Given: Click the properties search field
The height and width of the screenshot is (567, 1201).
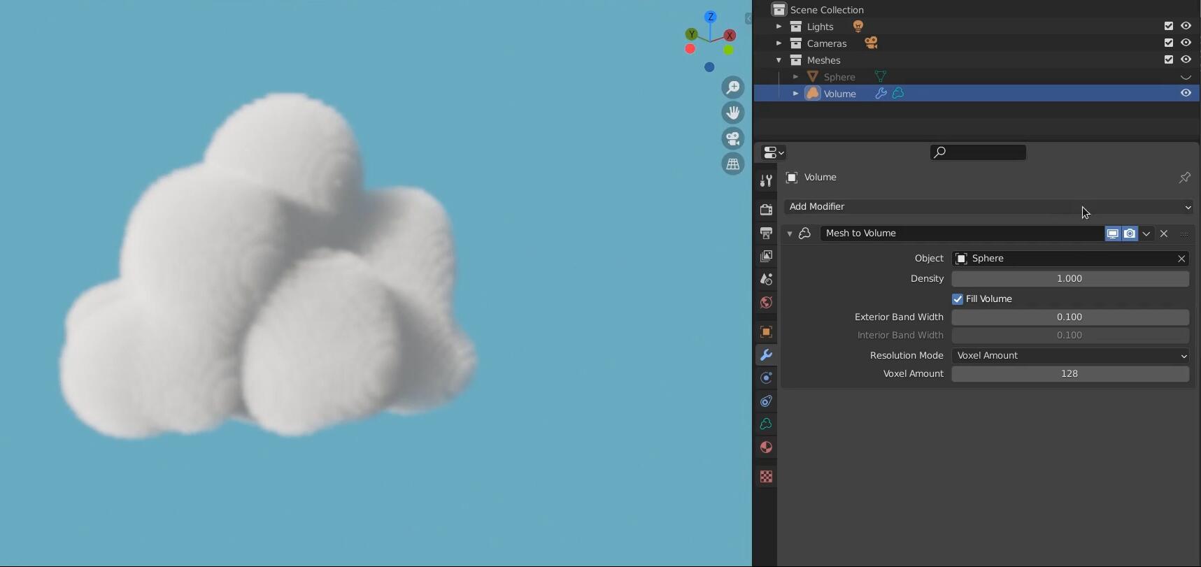Looking at the screenshot, I should (x=978, y=152).
